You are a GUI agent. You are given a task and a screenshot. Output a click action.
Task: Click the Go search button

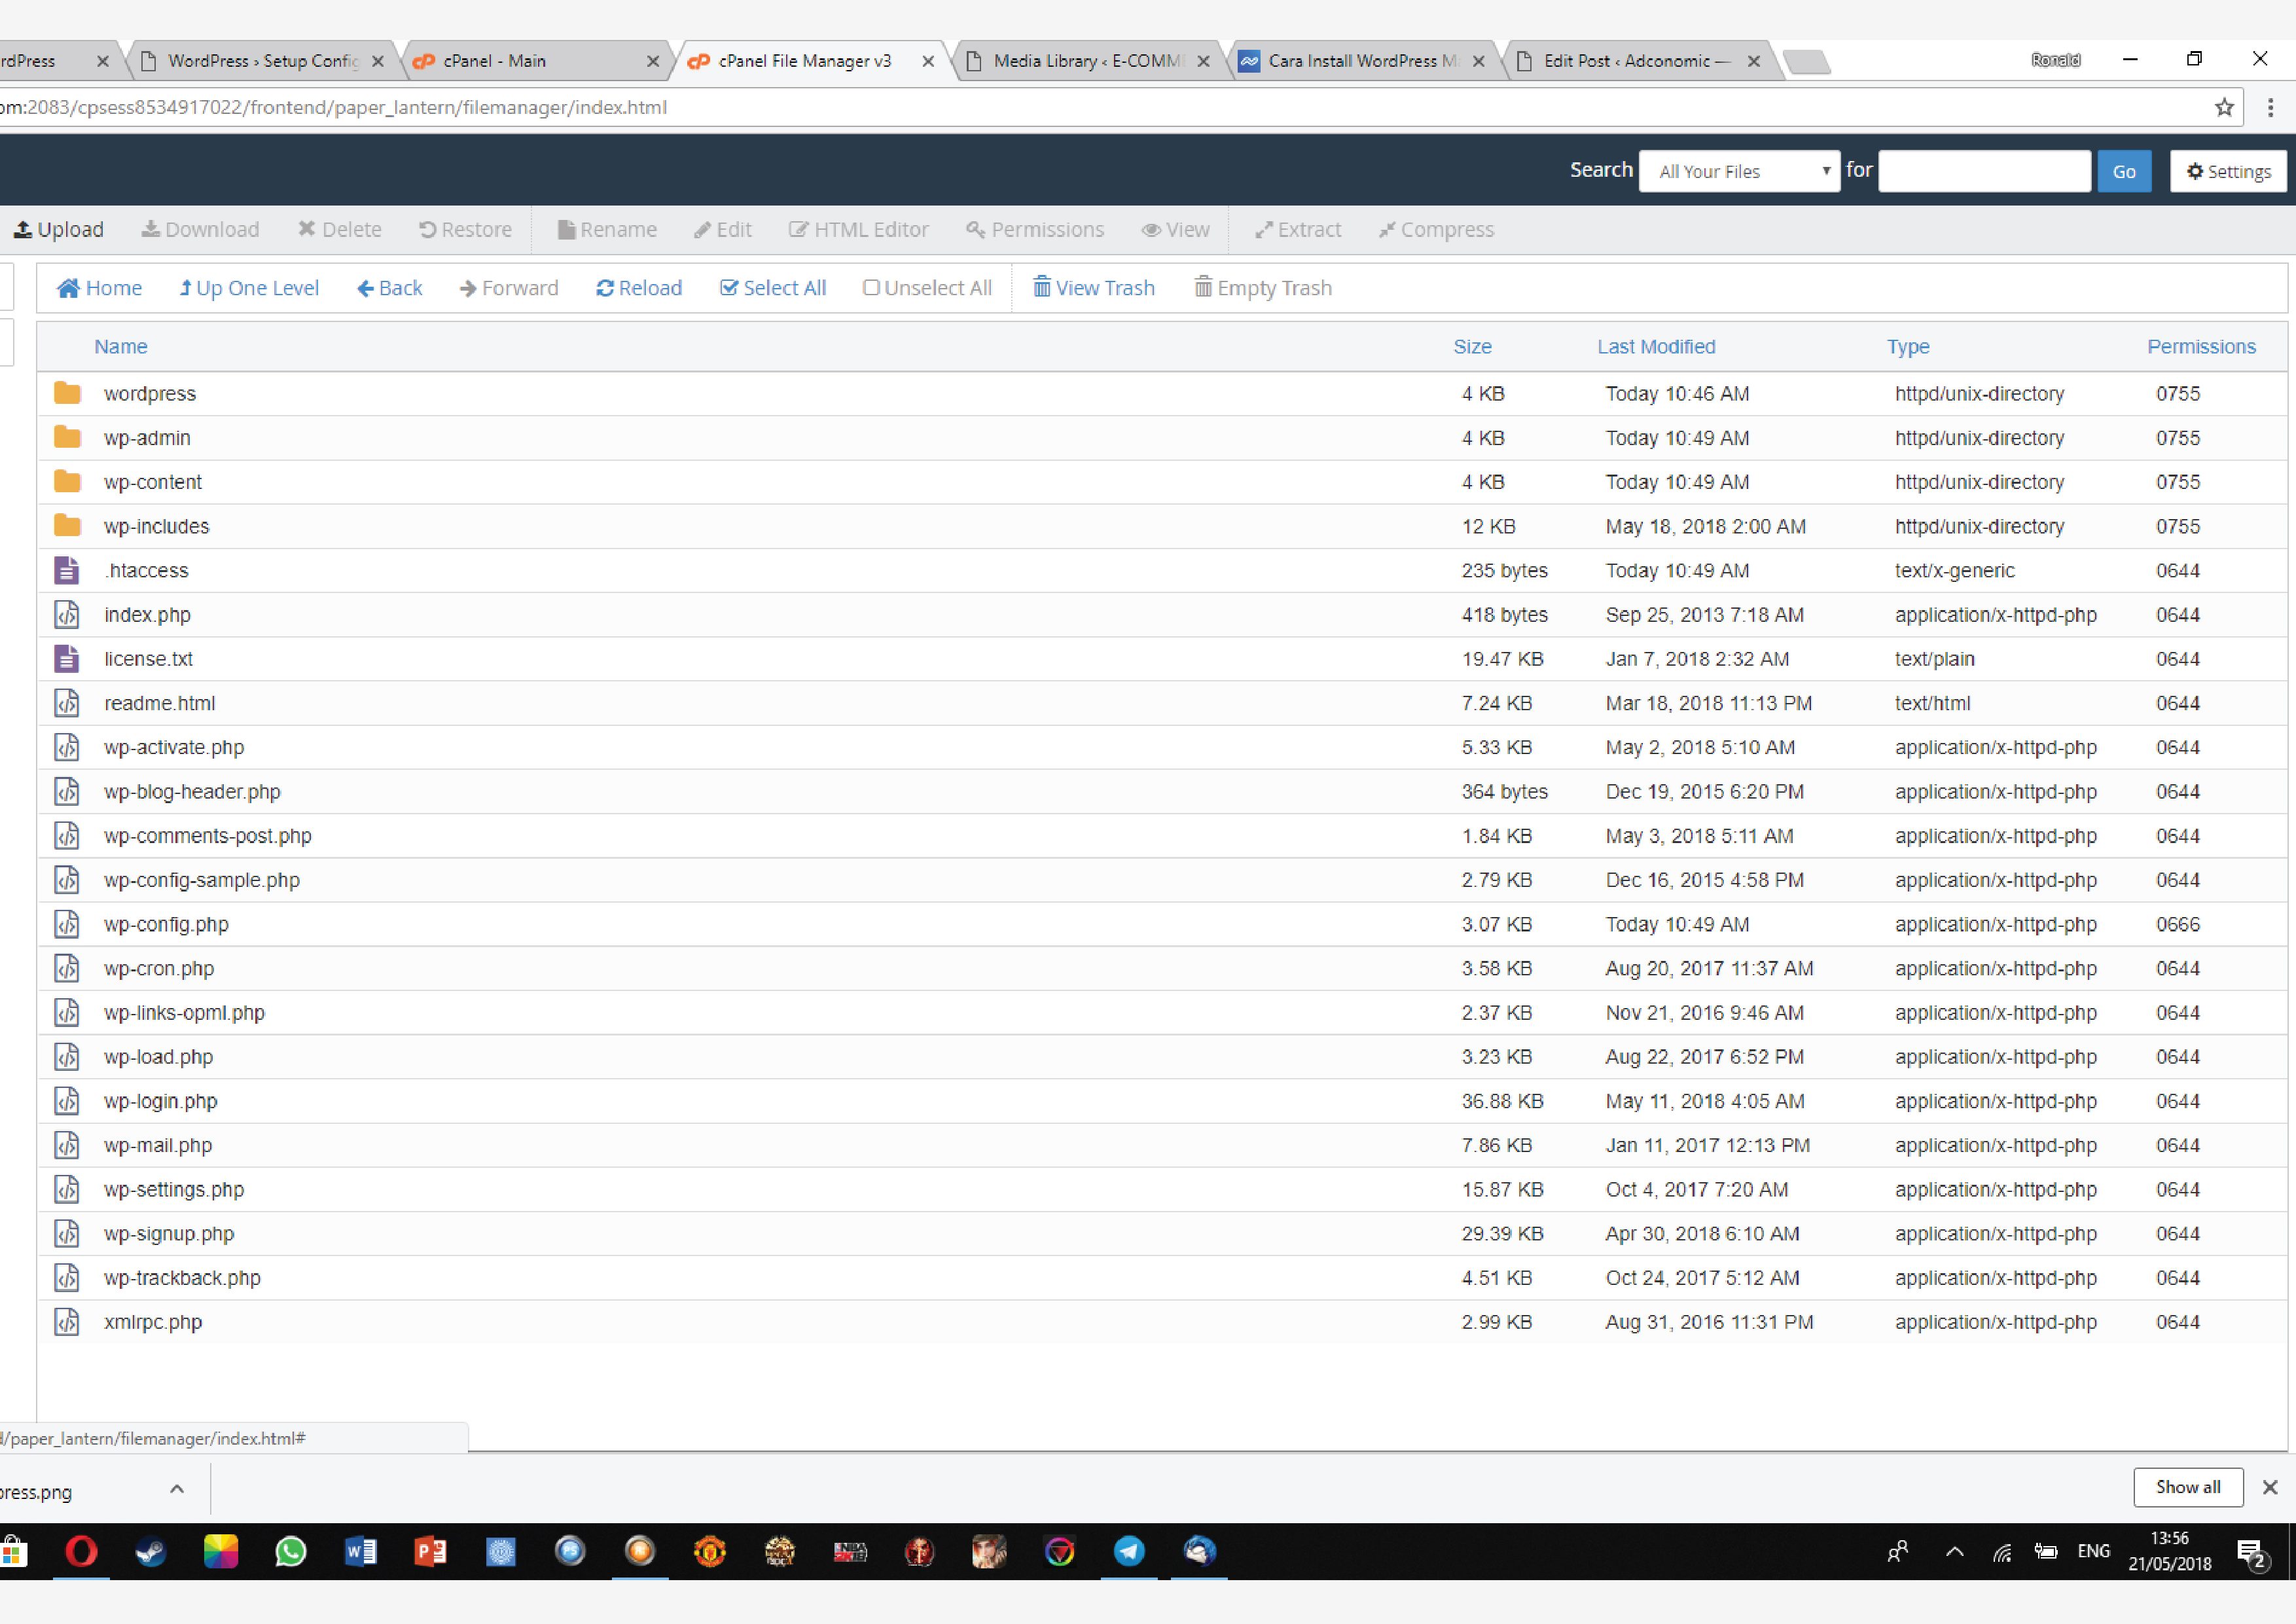2124,171
